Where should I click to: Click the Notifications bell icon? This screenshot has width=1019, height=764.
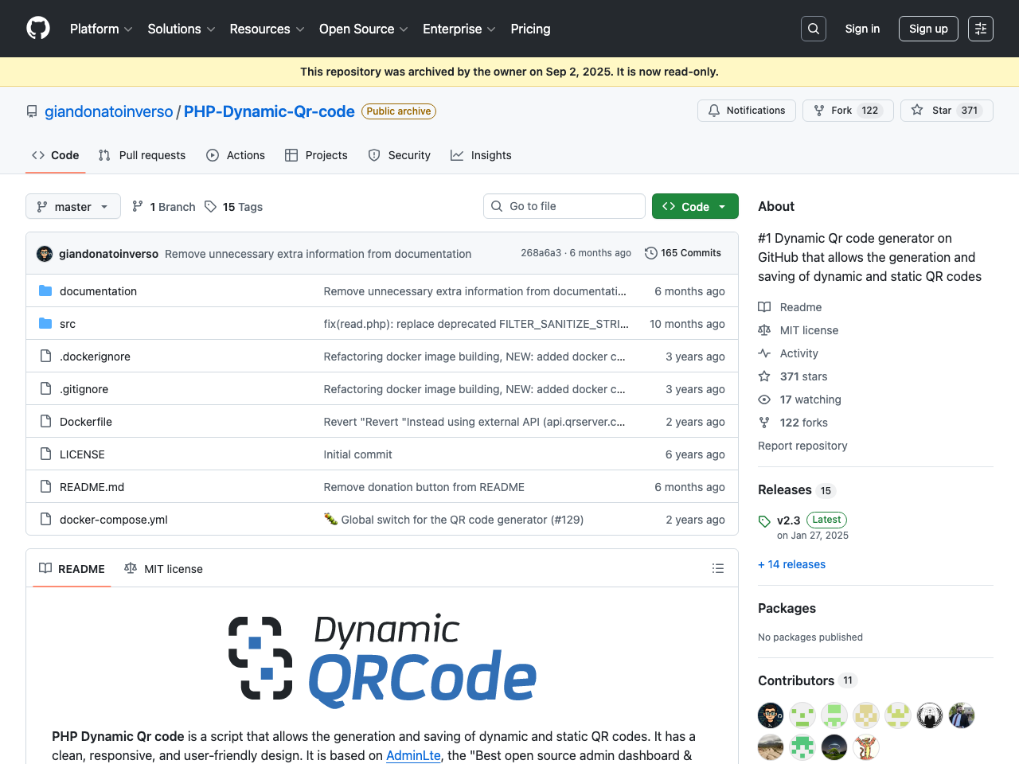(714, 111)
